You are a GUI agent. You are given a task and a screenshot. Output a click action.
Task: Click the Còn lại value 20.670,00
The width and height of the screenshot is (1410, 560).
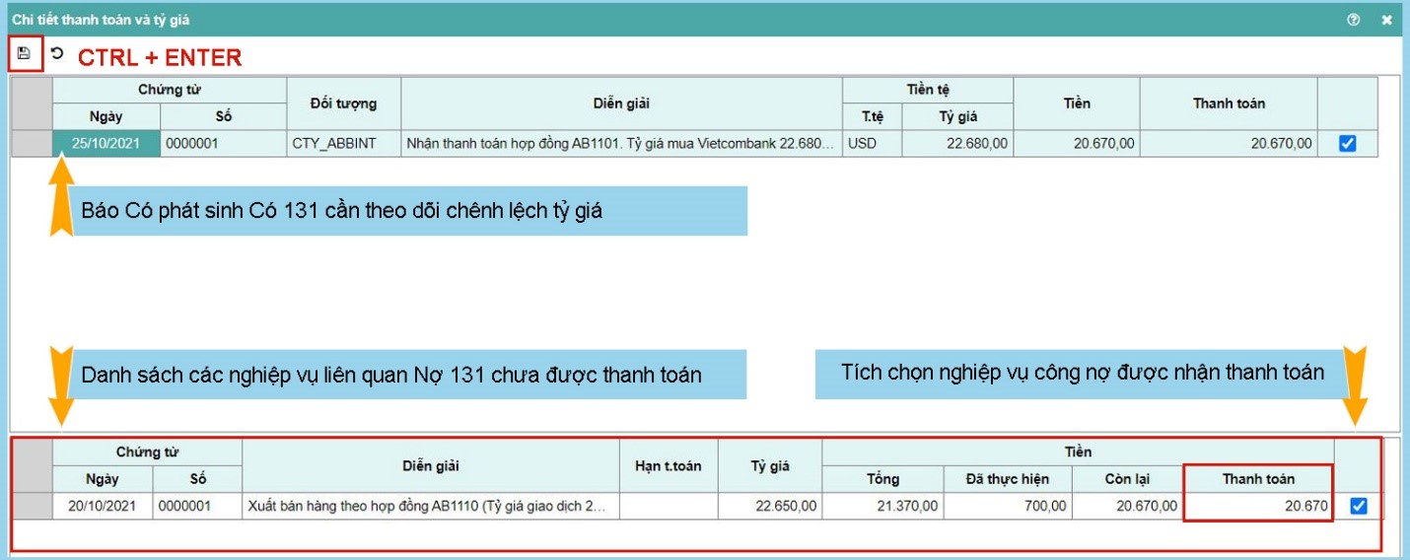pos(1126,507)
